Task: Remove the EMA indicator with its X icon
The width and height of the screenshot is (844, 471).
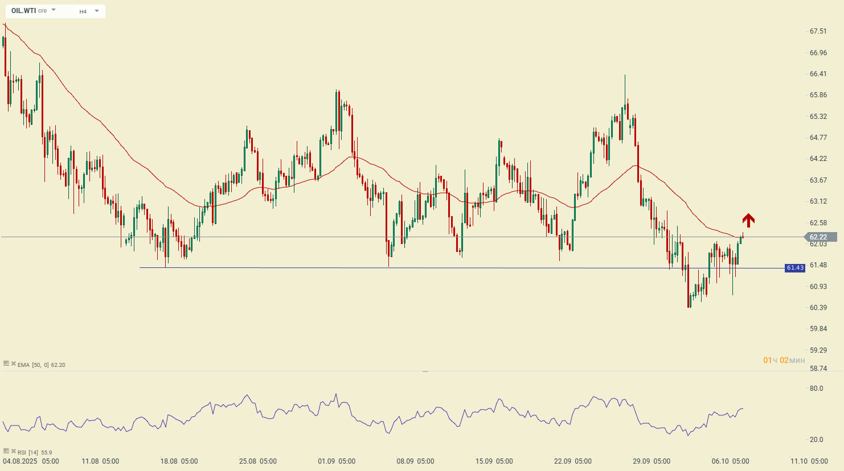Action: coord(13,363)
